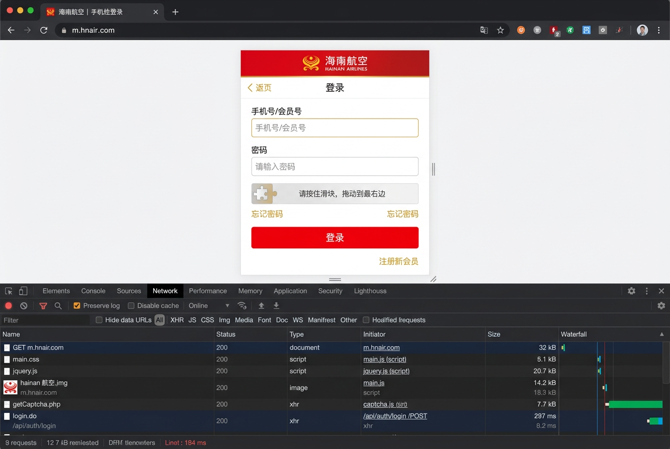Select the All filter type
This screenshot has height=449, width=670.
pyautogui.click(x=160, y=320)
